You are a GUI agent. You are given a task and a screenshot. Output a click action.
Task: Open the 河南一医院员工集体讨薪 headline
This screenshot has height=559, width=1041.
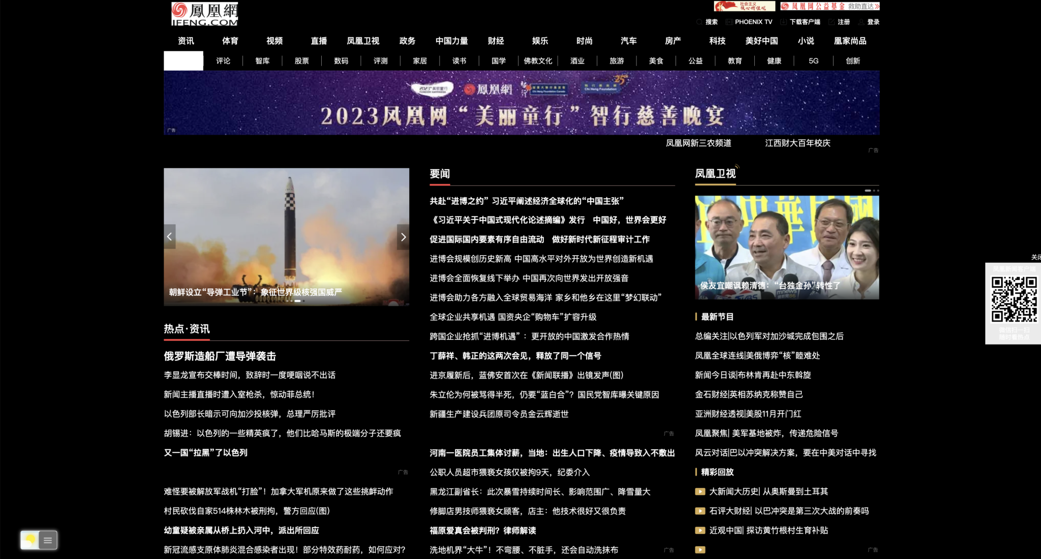click(x=552, y=453)
